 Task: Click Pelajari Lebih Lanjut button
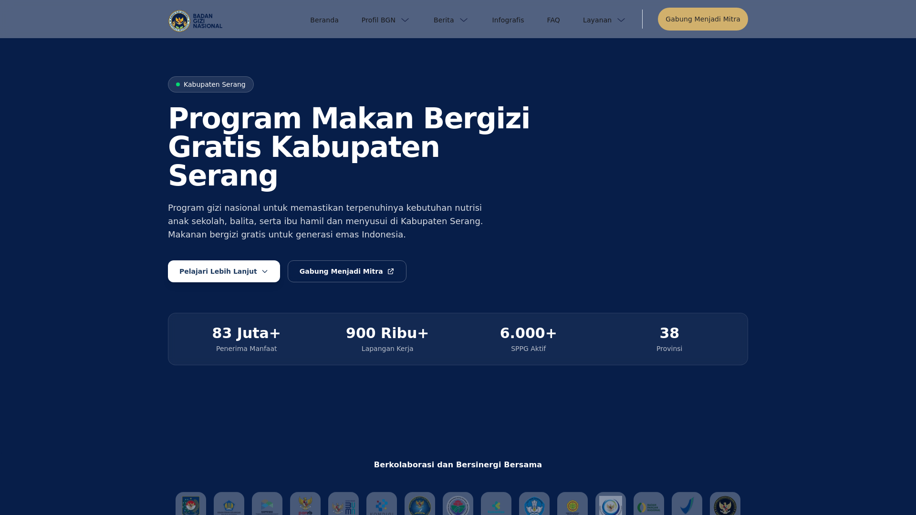[224, 271]
